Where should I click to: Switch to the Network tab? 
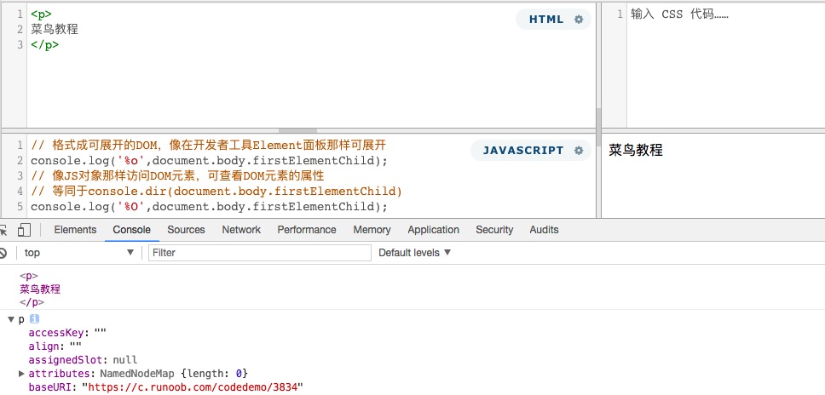click(241, 230)
